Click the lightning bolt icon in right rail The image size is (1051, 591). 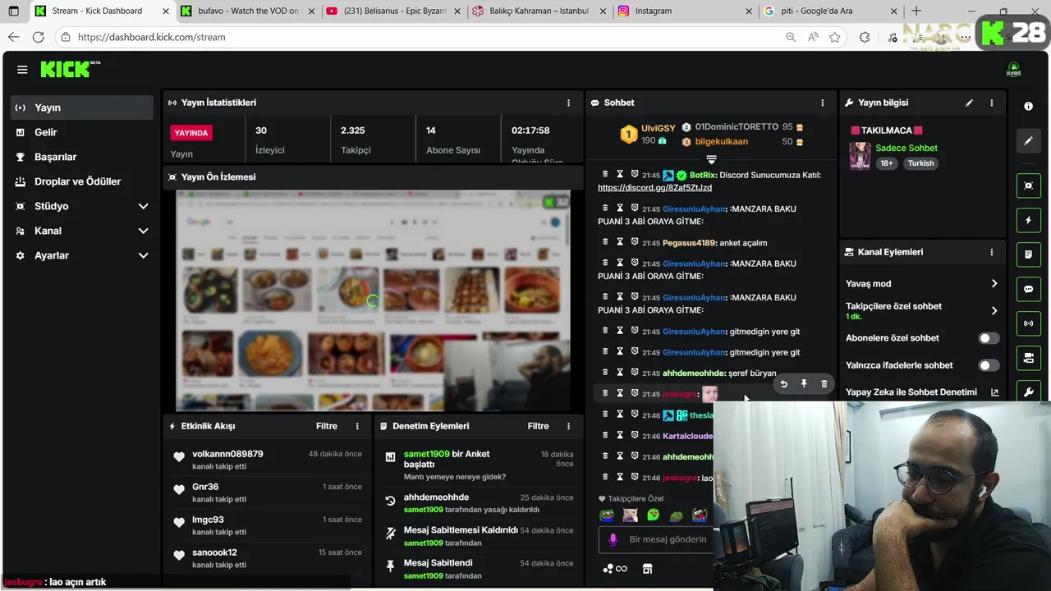pos(1028,220)
